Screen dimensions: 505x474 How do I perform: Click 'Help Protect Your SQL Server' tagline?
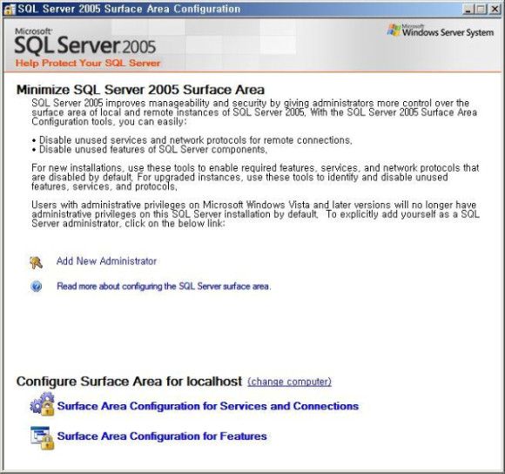(x=88, y=63)
